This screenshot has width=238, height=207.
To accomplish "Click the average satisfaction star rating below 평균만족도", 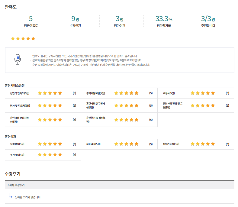I will (23, 39).
